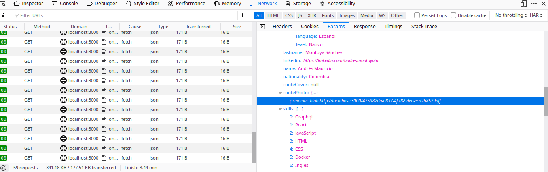
Task: Select skill item 2 JavaScript
Action: coord(400,133)
